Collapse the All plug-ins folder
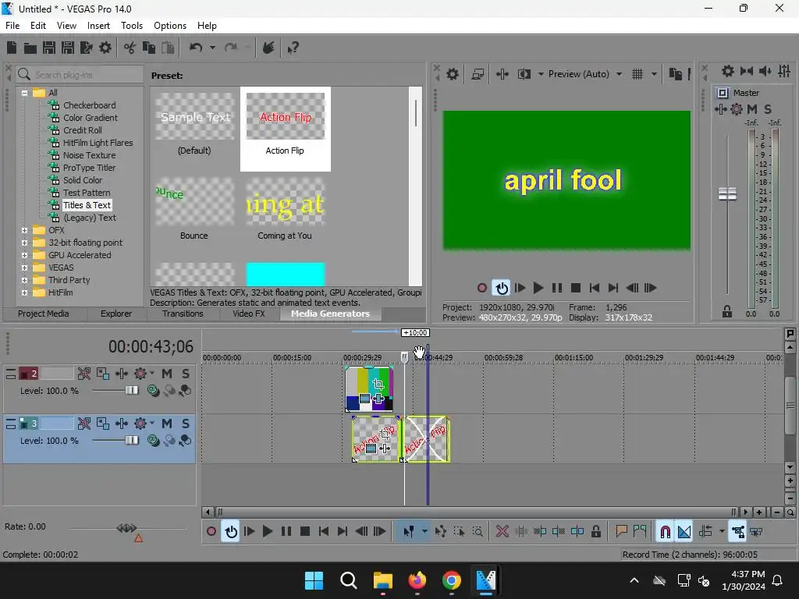This screenshot has width=799, height=599. click(24, 93)
